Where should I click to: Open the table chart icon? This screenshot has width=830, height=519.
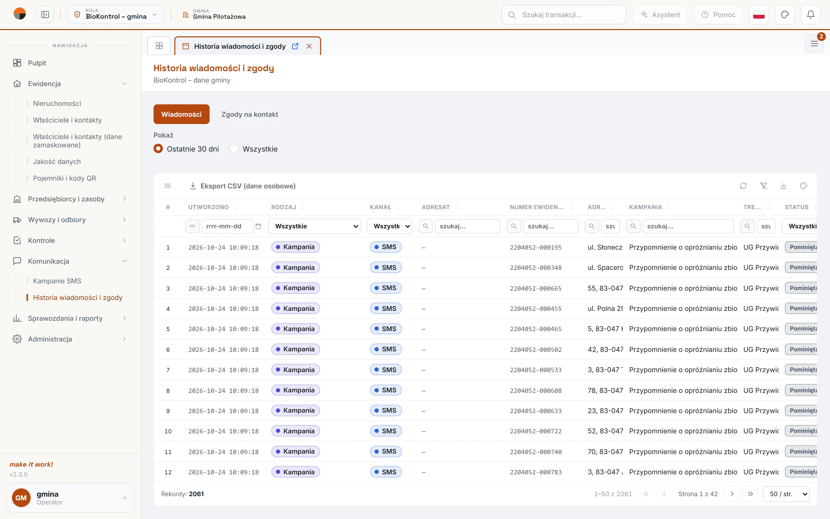[x=783, y=186]
